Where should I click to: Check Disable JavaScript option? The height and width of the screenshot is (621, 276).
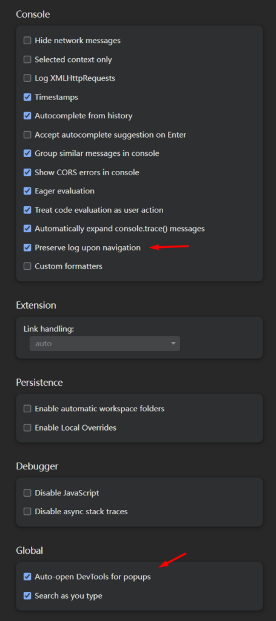click(x=27, y=492)
